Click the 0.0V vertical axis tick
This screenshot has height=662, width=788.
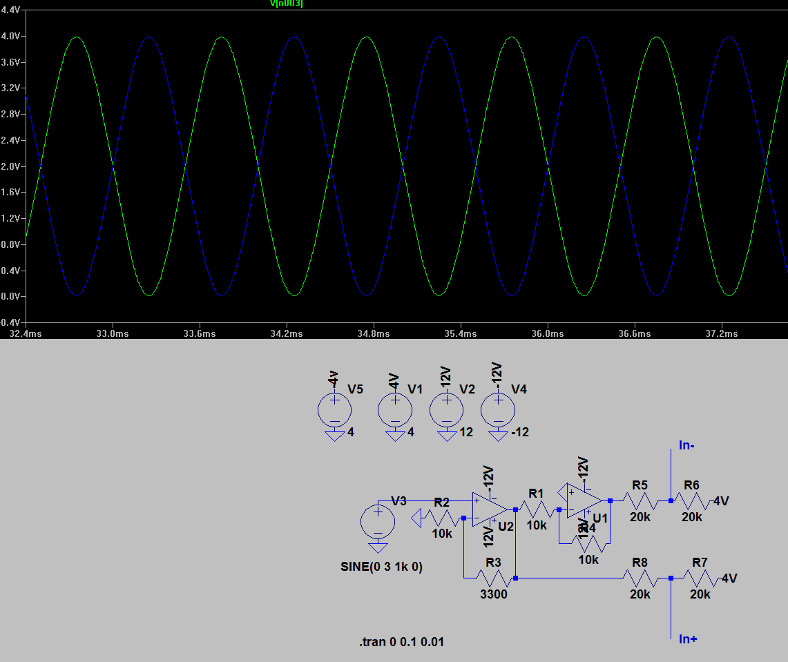[x=10, y=296]
